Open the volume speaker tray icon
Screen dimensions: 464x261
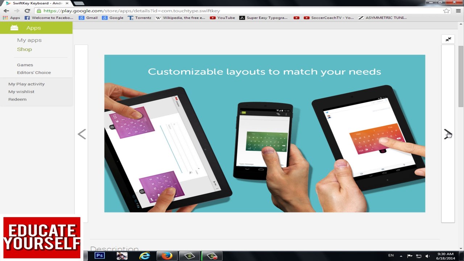coord(427,256)
